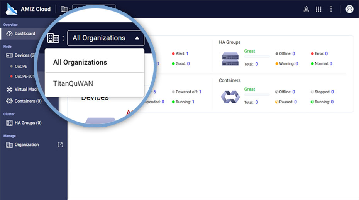Select TitanQuWAN from organization list
Viewport: 359px width, 200px height.
coord(73,83)
